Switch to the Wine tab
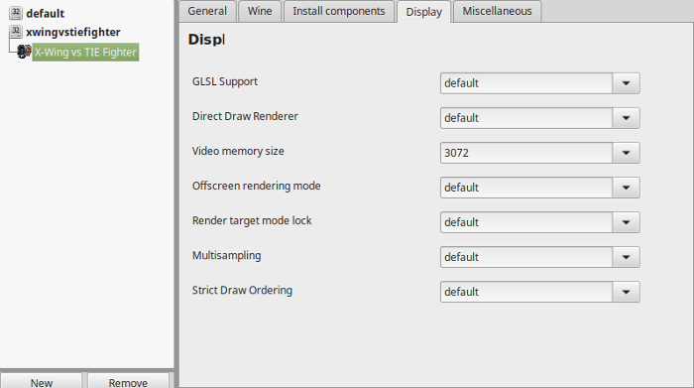The height and width of the screenshot is (388, 694). coord(260,11)
